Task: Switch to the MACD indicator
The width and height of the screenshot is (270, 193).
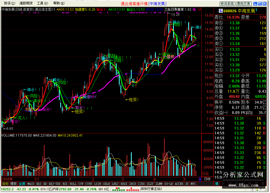Action: [31, 184]
